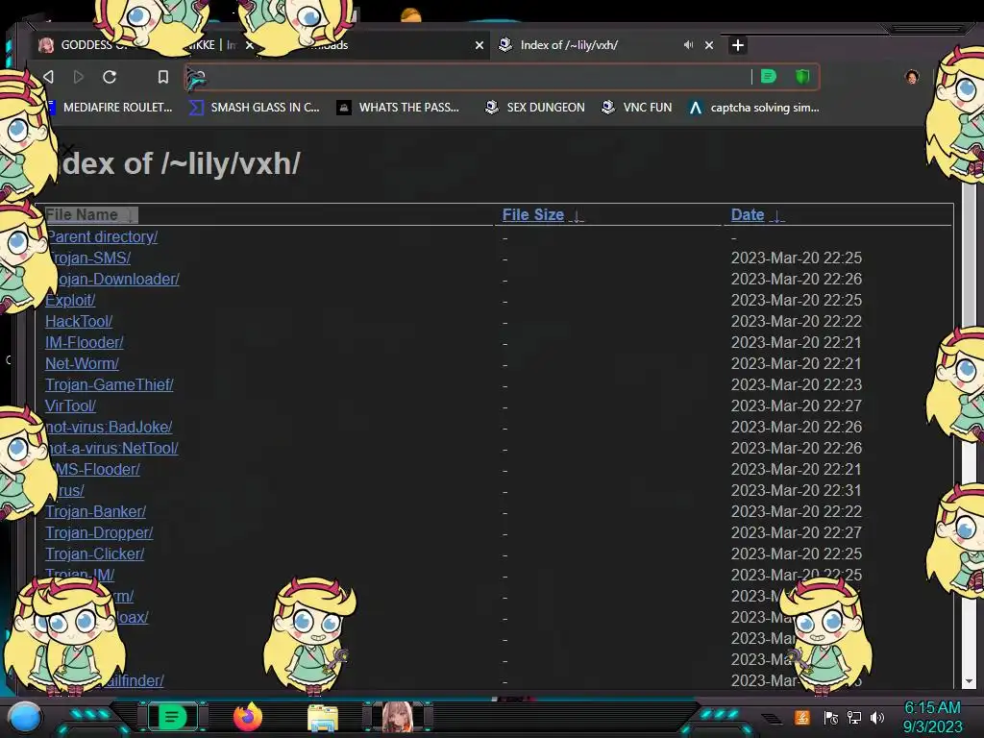The height and width of the screenshot is (738, 984).
Task: Close the Index of /~lily/vxh/ tab
Action: (709, 45)
